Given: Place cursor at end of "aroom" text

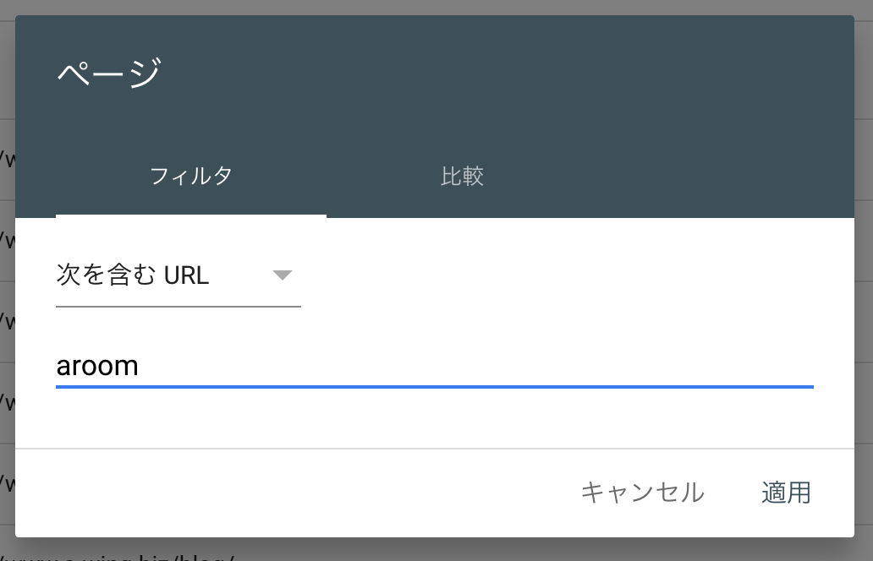Looking at the screenshot, I should pyautogui.click(x=140, y=366).
